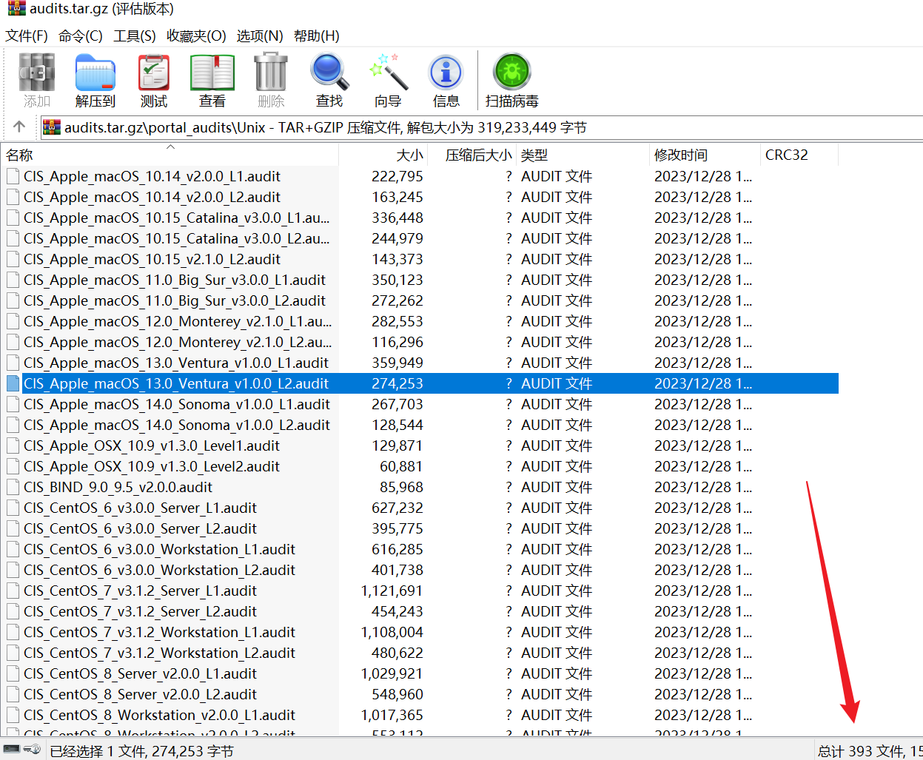
Task: Select CIS_Apple_OSX_10.9_v1.3.0_Level1.audit
Action: (x=152, y=445)
